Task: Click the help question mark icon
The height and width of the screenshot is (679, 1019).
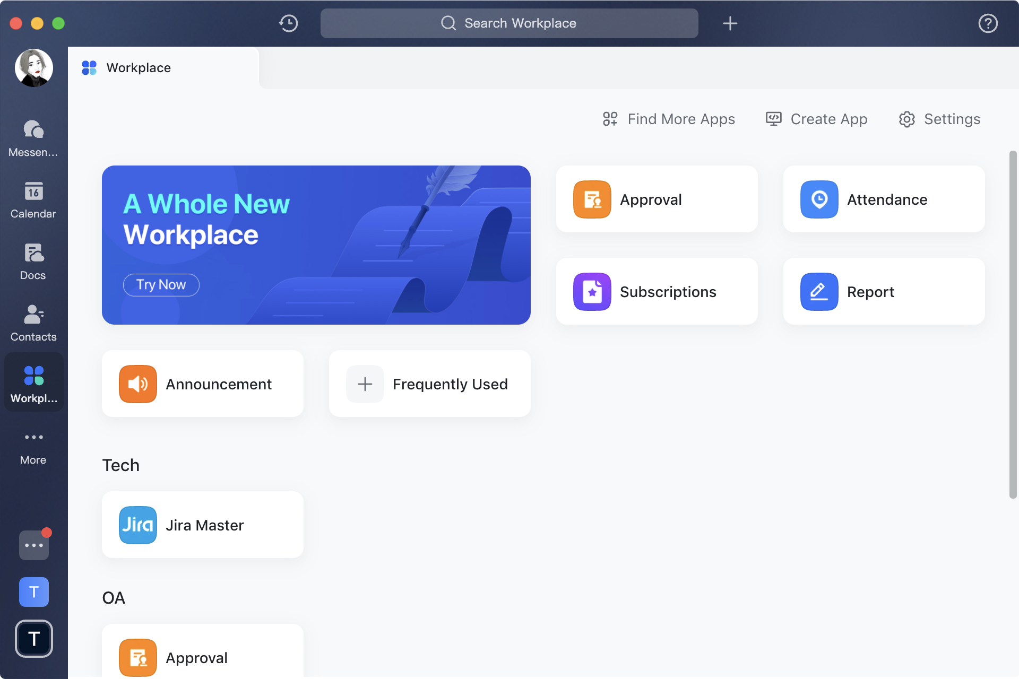Action: tap(988, 23)
